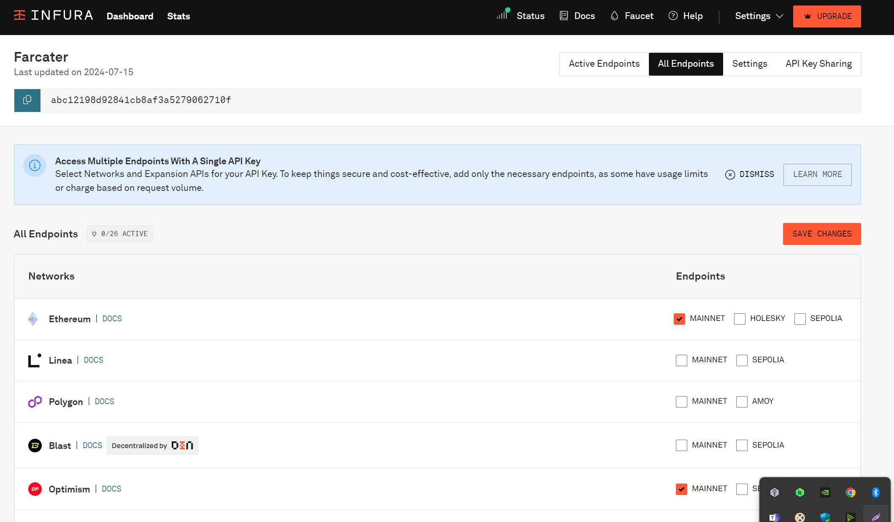Check Blast SEPOLIA checkbox
Screen dimensions: 894x522
742,446
